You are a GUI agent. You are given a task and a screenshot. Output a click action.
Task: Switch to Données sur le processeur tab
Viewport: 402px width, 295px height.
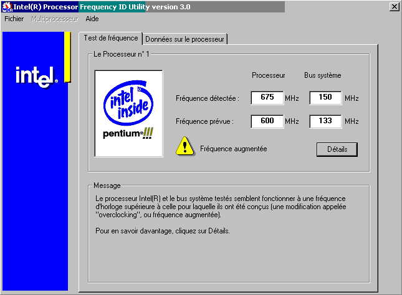pyautogui.click(x=184, y=39)
